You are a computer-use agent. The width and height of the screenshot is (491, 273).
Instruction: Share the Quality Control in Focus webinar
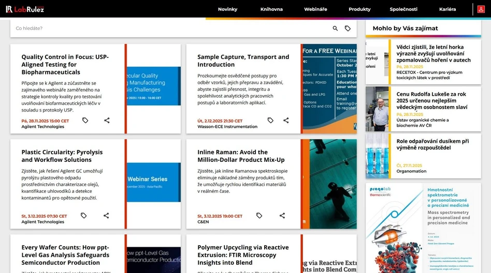coord(107,120)
